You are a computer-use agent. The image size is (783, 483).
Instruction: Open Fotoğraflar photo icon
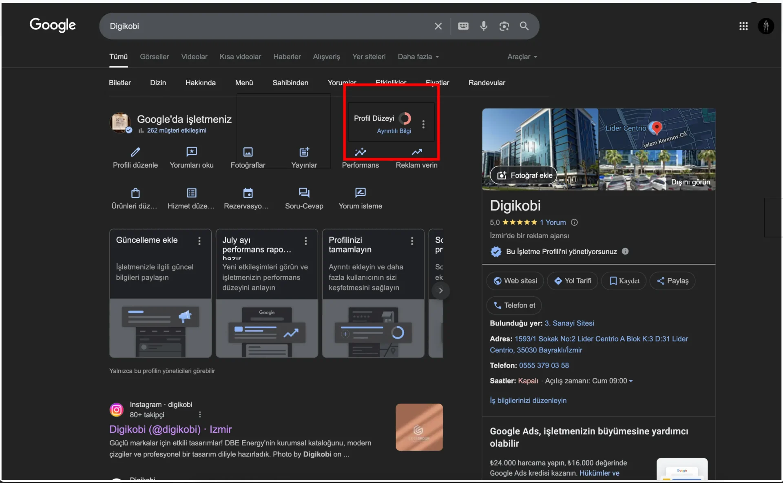[248, 152]
